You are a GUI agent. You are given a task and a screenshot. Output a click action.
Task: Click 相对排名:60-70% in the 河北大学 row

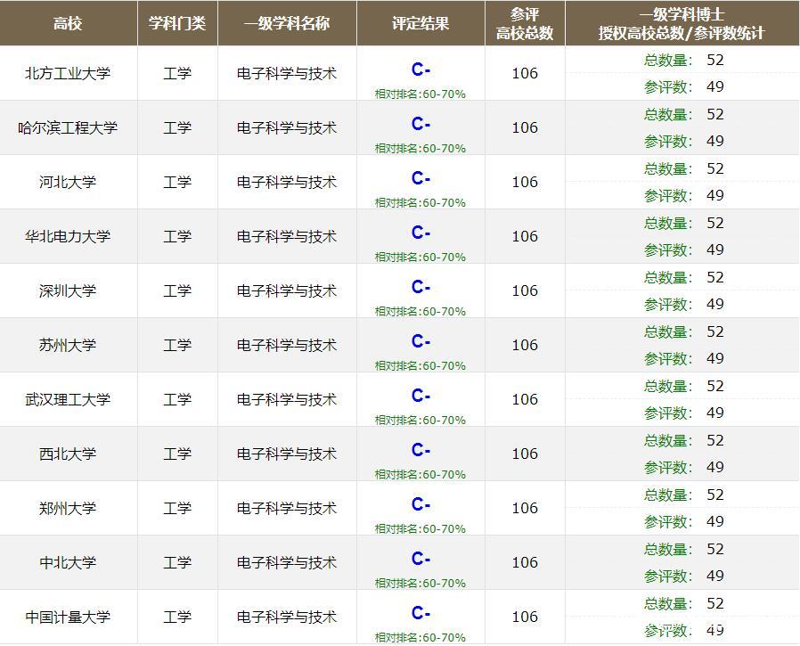(420, 202)
